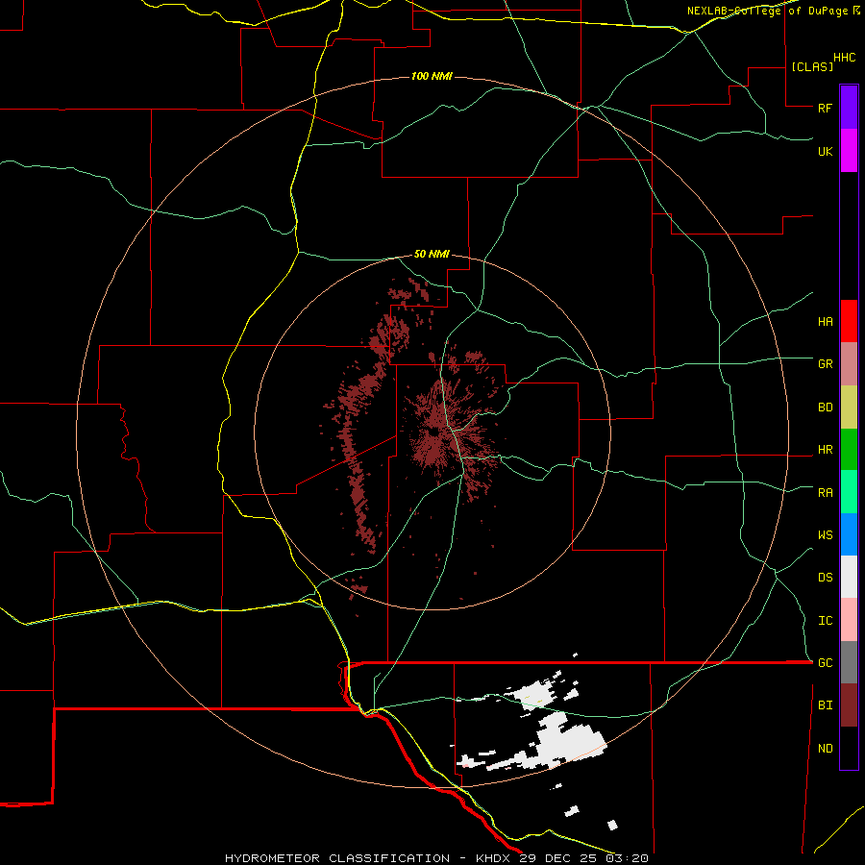Click the purple RF legend color swatch
The image size is (865, 865).
pyautogui.click(x=849, y=108)
